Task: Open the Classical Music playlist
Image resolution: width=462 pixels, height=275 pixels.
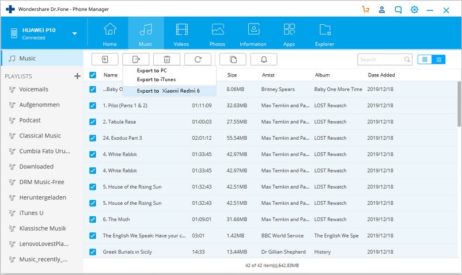Action: (40, 136)
